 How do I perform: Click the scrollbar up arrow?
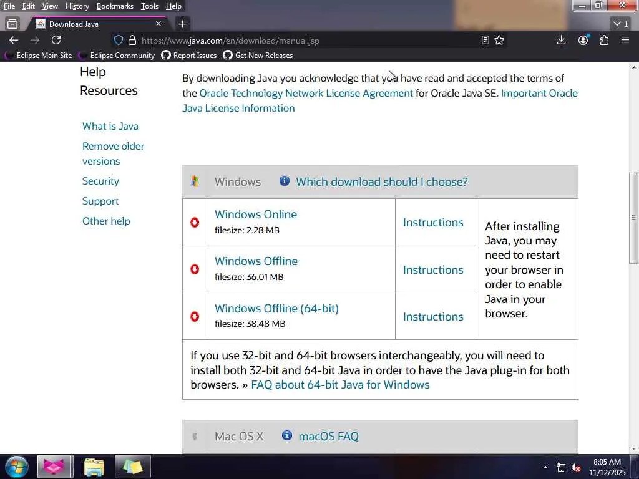(634, 67)
